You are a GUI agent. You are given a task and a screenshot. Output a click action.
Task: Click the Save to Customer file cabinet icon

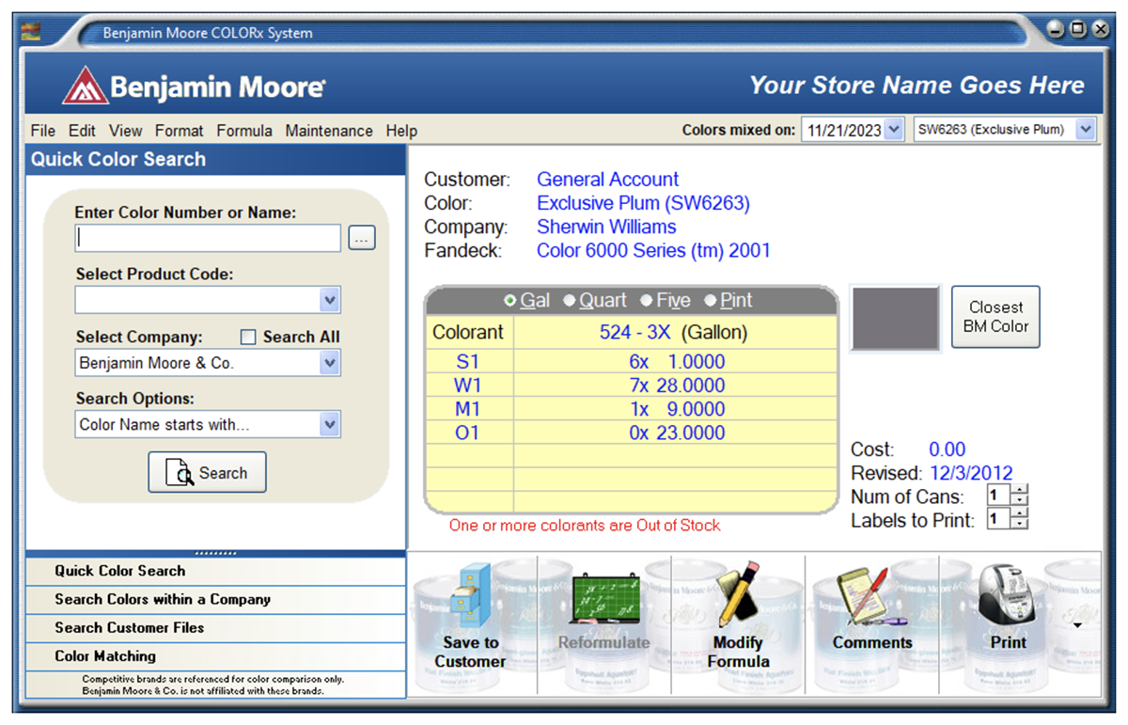(470, 593)
